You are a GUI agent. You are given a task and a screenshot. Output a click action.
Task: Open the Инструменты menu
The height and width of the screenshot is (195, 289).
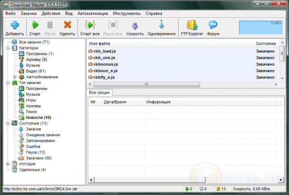pos(127,14)
